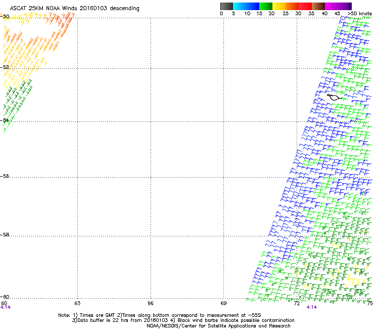The image size is (374, 329).
Task: Click the black island outline on the map
Action: [x=334, y=97]
